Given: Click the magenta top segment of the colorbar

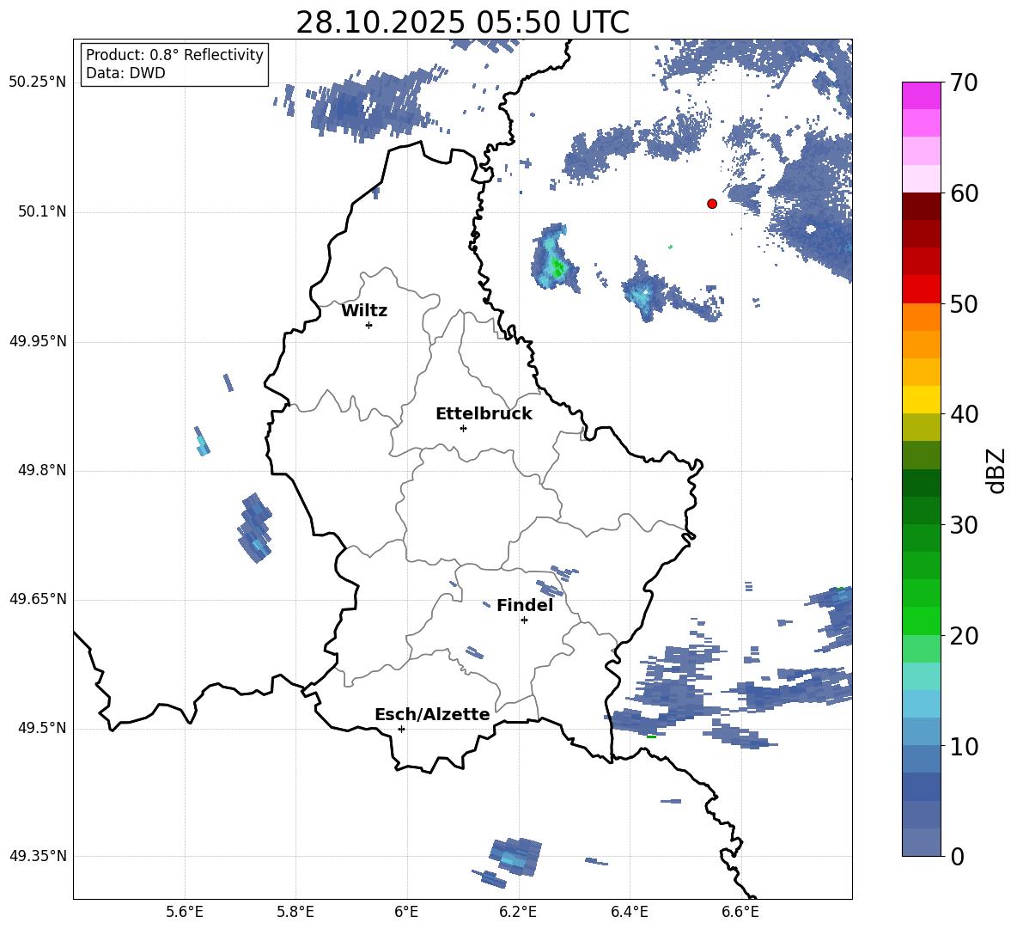Looking at the screenshot, I should pyautogui.click(x=921, y=95).
